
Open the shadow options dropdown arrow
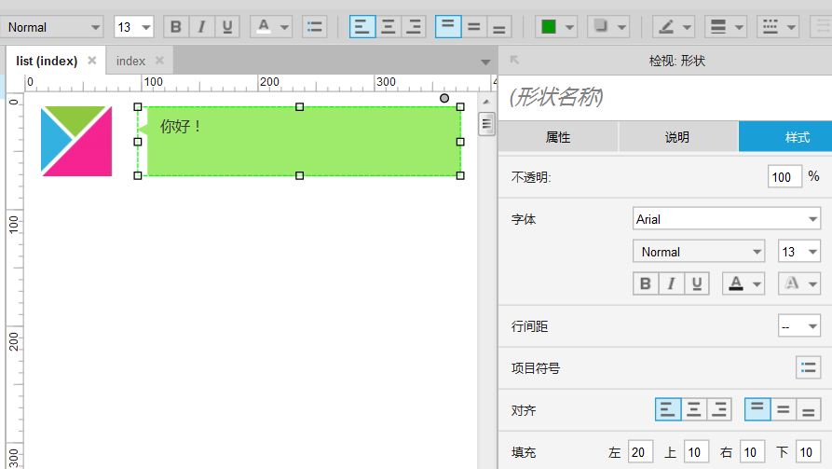[621, 28]
